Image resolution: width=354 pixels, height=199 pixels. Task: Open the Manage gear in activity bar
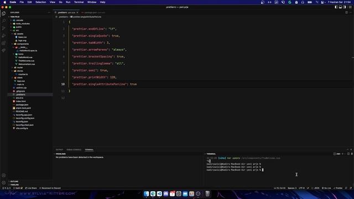click(x=4, y=182)
